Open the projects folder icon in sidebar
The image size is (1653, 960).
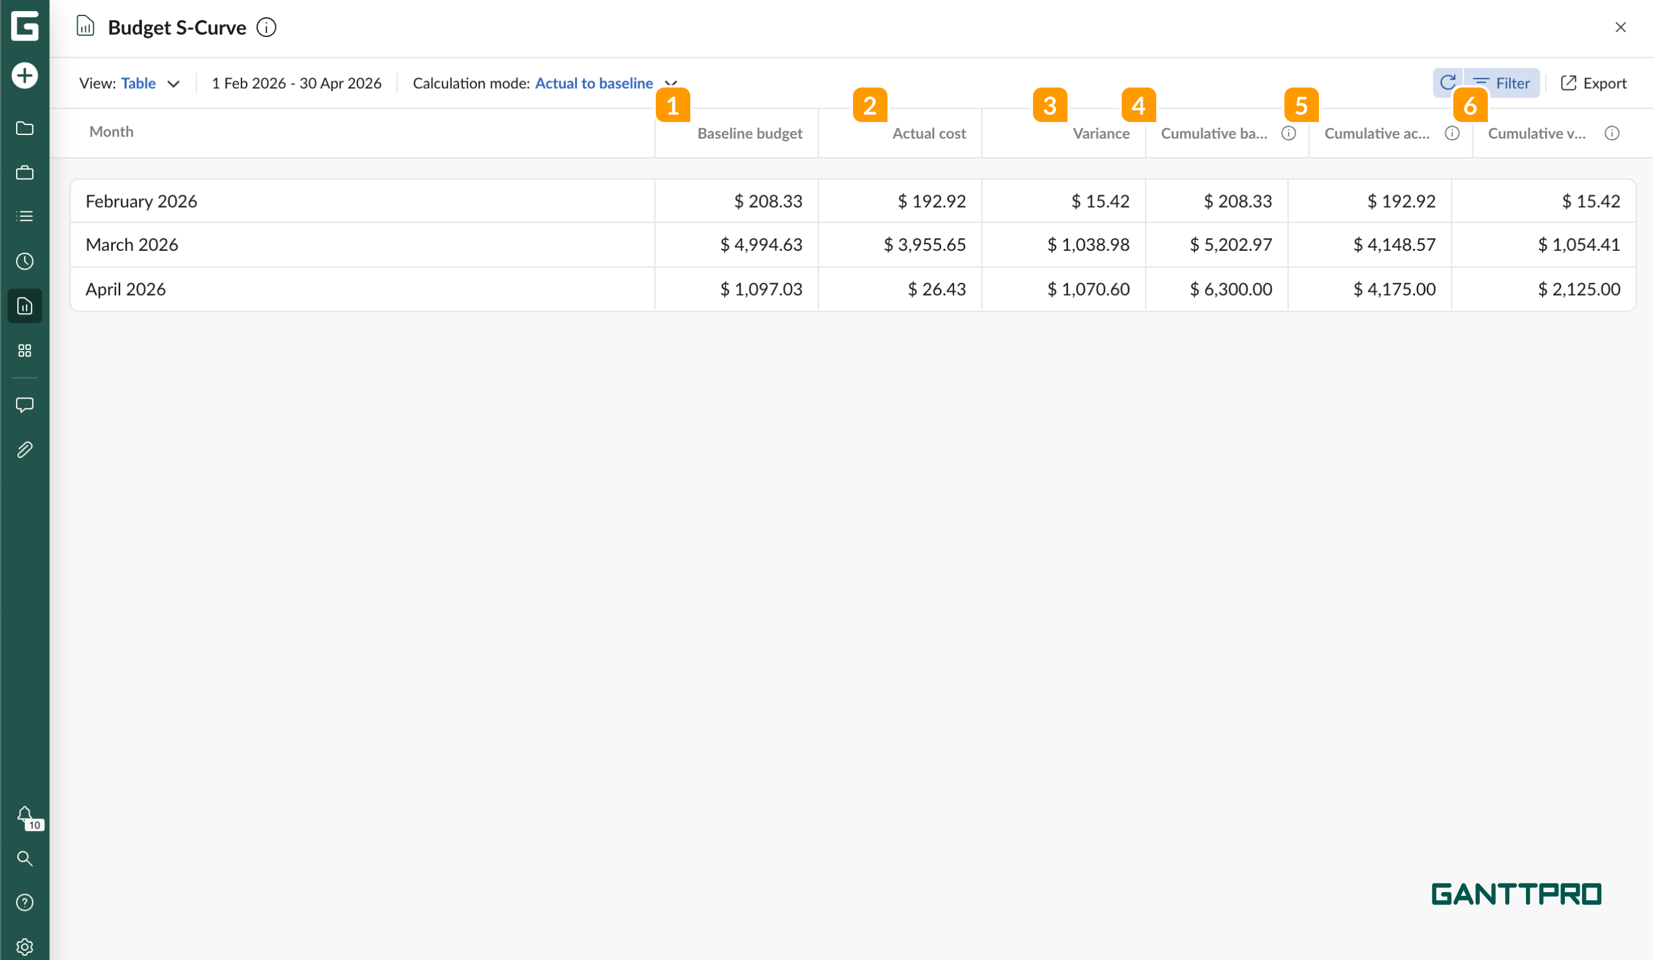[x=24, y=128]
